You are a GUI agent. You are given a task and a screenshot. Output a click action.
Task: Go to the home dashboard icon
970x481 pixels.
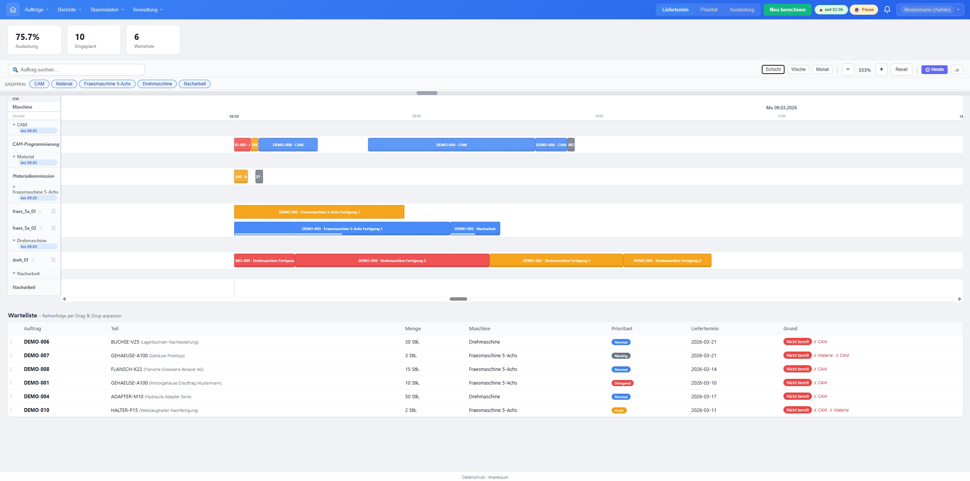point(13,9)
